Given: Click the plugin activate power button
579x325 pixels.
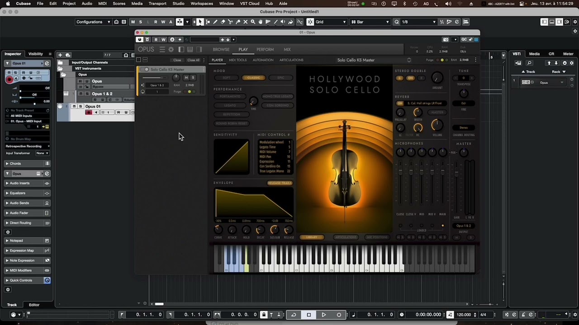Looking at the screenshot, I should pos(140,39).
